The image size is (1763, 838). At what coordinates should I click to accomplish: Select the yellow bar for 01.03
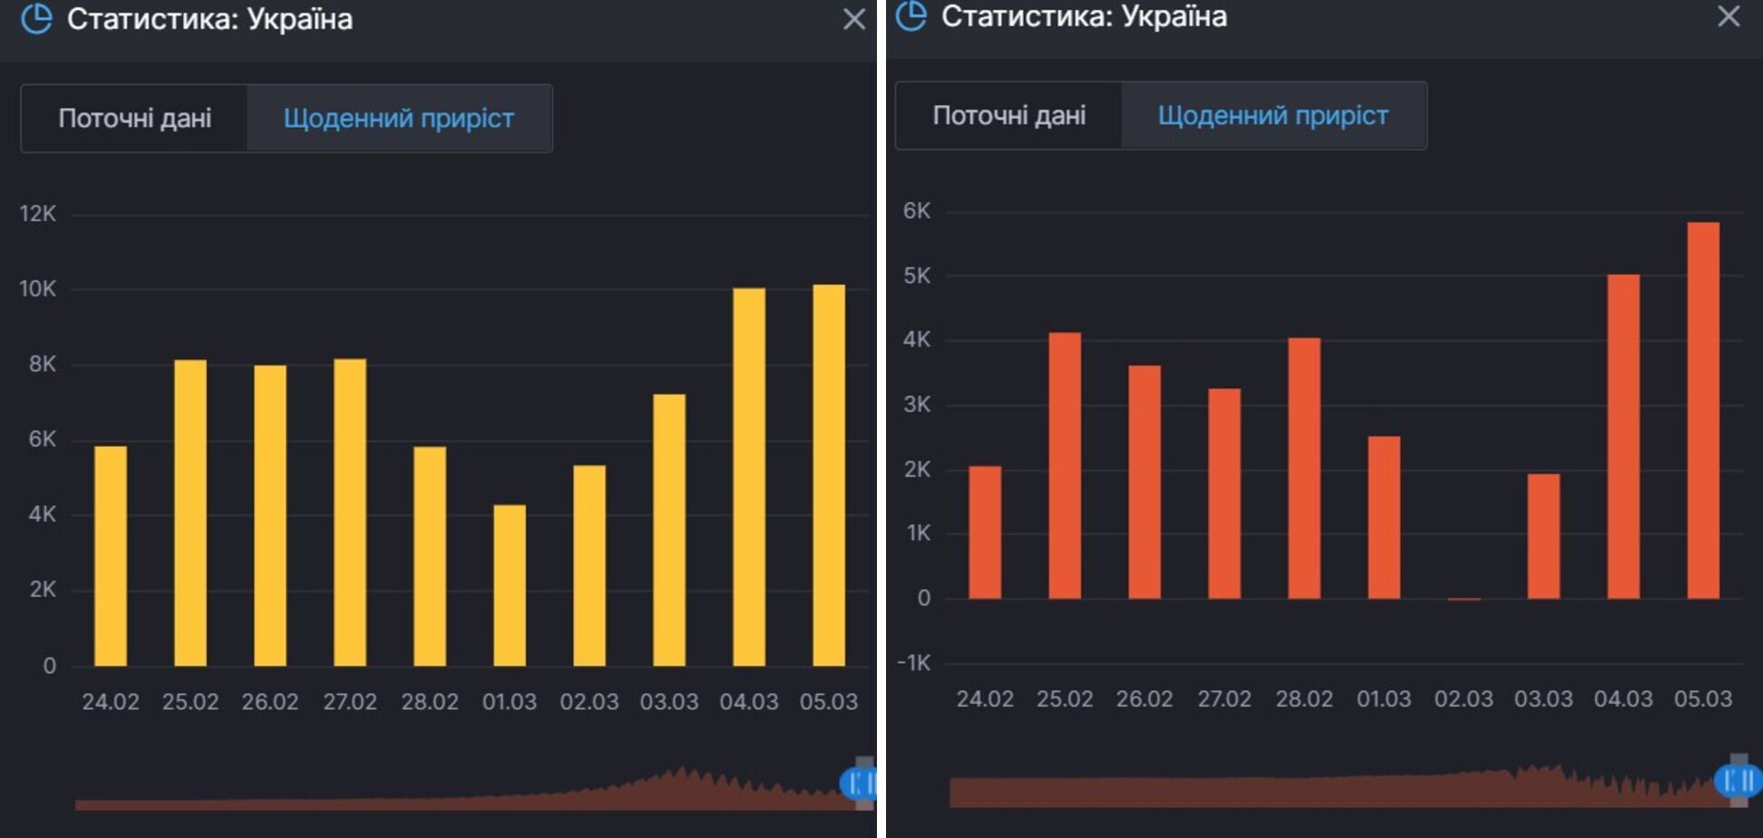509,585
